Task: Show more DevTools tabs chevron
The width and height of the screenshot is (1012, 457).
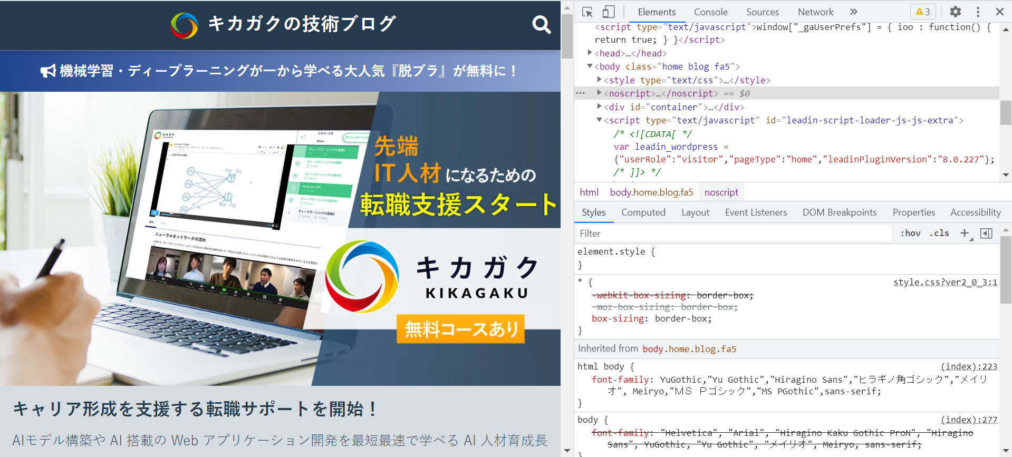Action: pos(854,12)
